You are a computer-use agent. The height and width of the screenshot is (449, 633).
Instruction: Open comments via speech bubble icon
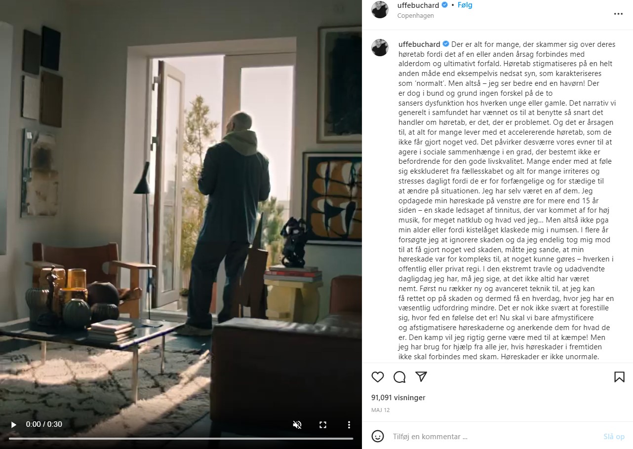click(399, 377)
